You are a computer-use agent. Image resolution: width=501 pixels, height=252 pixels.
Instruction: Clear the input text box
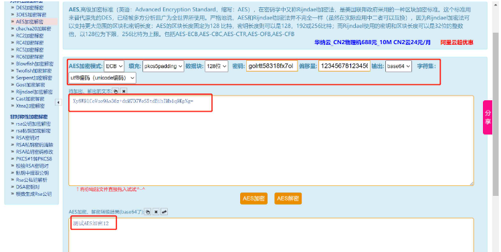pos(124,92)
